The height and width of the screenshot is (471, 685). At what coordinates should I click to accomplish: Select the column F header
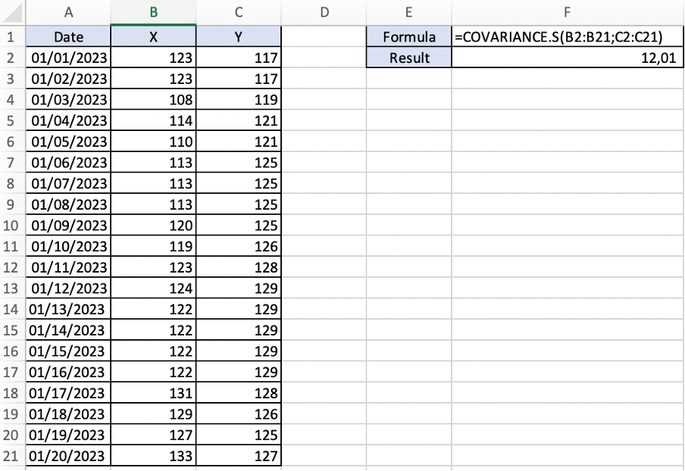point(567,12)
